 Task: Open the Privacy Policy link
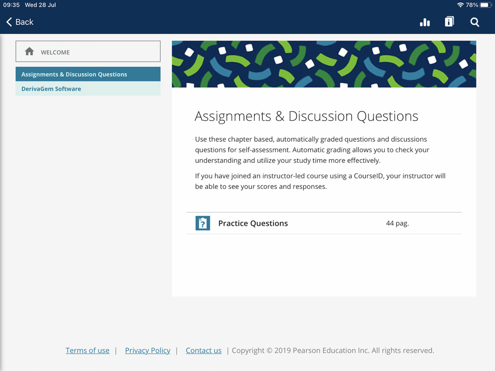pyautogui.click(x=148, y=350)
